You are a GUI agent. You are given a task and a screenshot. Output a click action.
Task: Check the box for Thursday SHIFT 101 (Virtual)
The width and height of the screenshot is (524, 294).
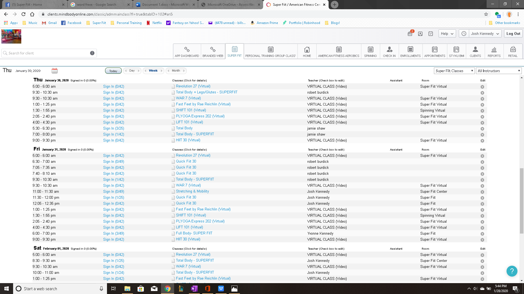tap(173, 111)
